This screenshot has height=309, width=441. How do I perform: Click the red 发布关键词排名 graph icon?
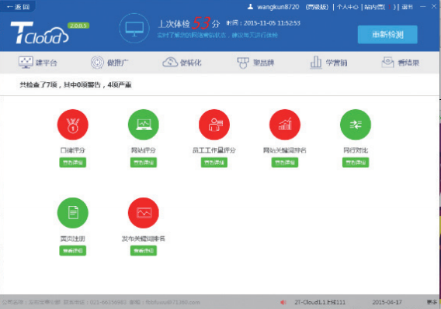click(144, 213)
